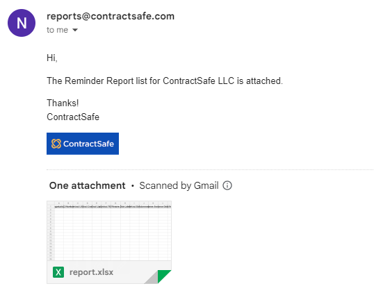Open the report.xlsx spreadsheet preview thumbnail
374x293 pixels.
coord(109,231)
